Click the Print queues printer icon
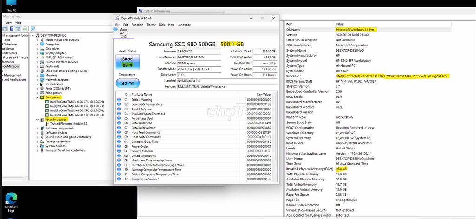Image resolution: width=476 pixels, height=219 pixels. [x=42, y=93]
